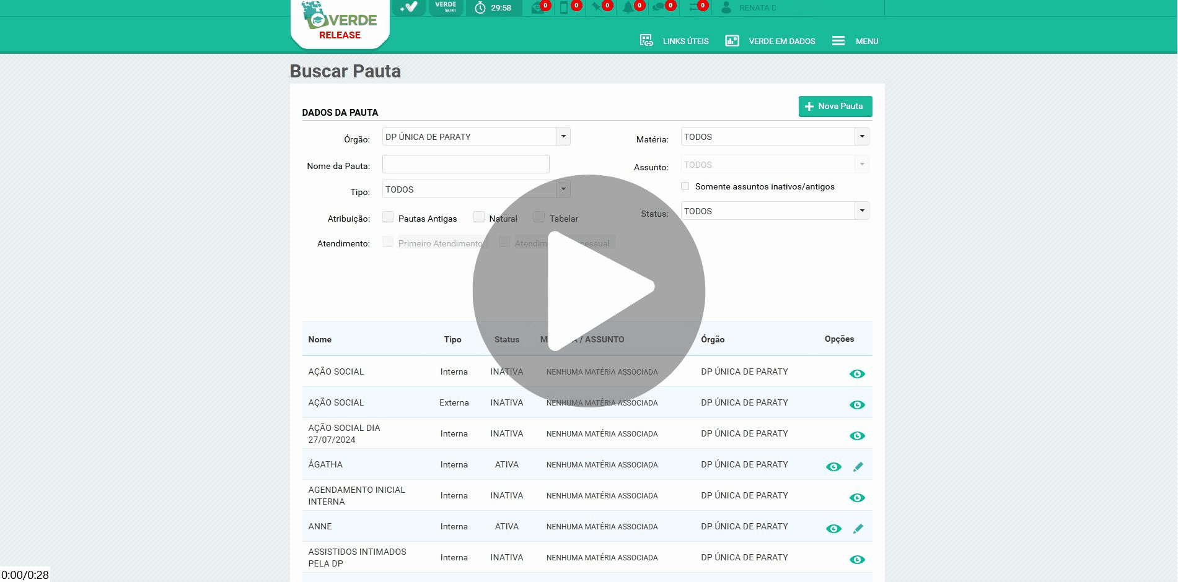
Task: Open the bell alerts icon
Action: pos(628,7)
